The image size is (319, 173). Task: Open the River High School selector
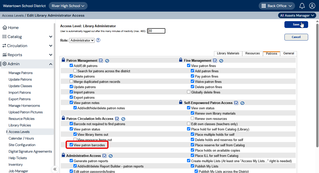68,6
